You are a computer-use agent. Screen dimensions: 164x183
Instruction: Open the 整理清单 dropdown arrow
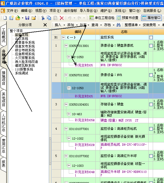[140, 25]
